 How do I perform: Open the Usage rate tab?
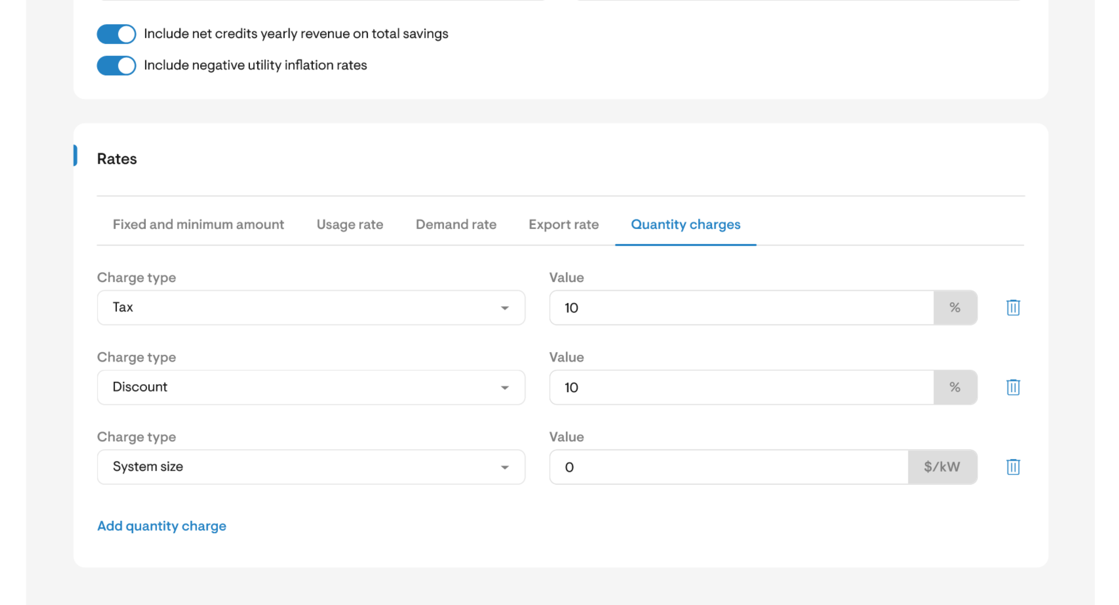pos(350,224)
